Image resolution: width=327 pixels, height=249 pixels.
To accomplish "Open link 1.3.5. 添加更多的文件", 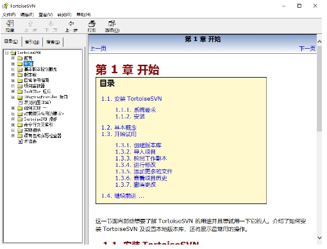I will [144, 171].
